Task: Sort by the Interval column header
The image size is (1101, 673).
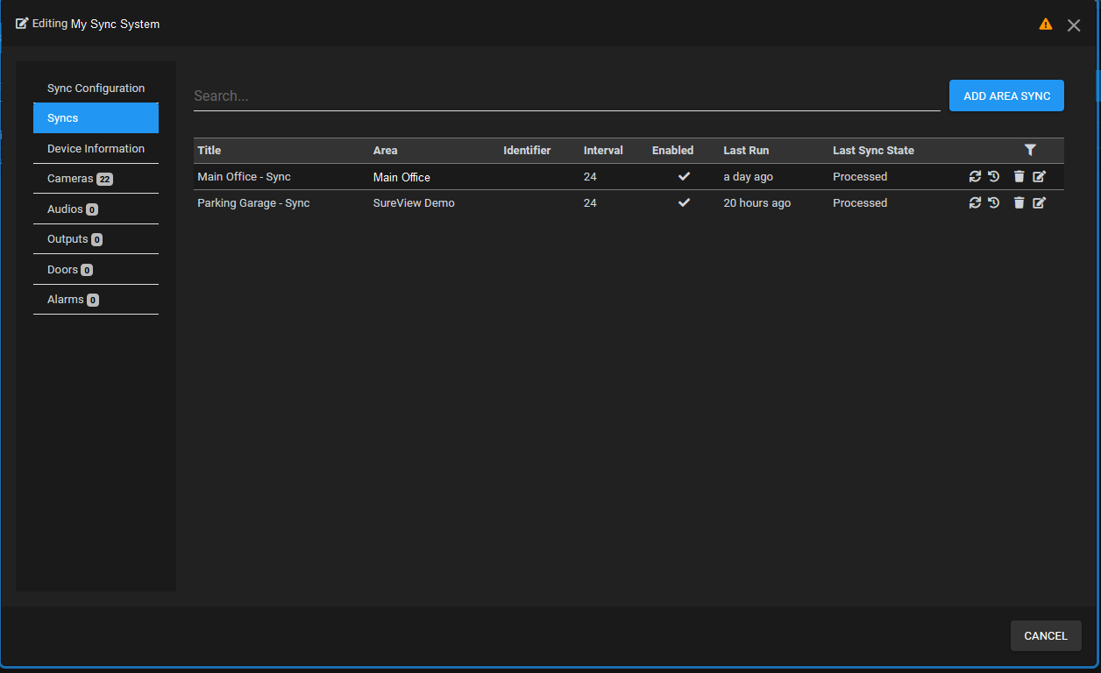Action: click(x=603, y=151)
